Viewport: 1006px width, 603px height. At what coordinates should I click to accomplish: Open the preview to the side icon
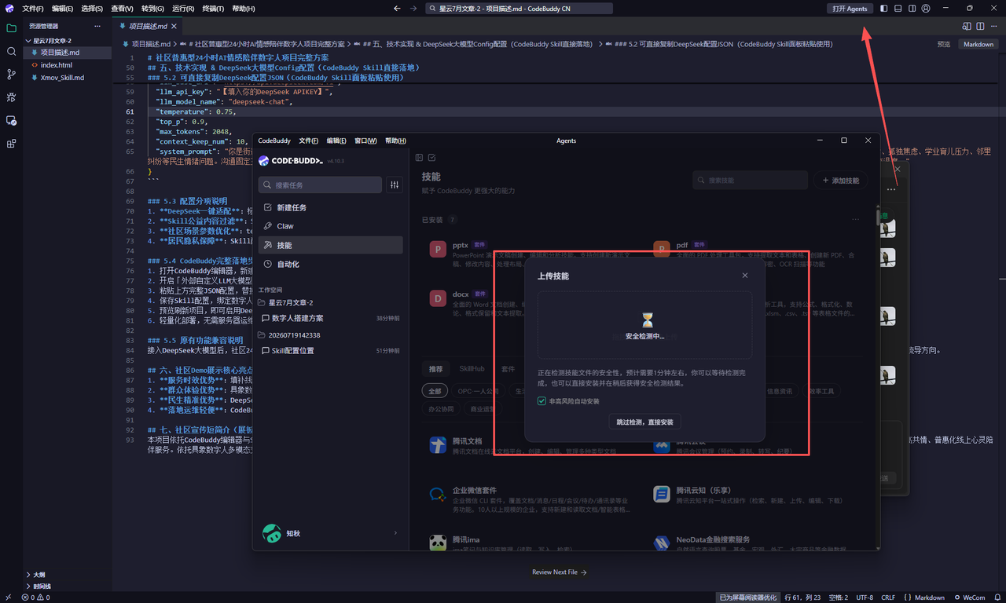pos(967,26)
